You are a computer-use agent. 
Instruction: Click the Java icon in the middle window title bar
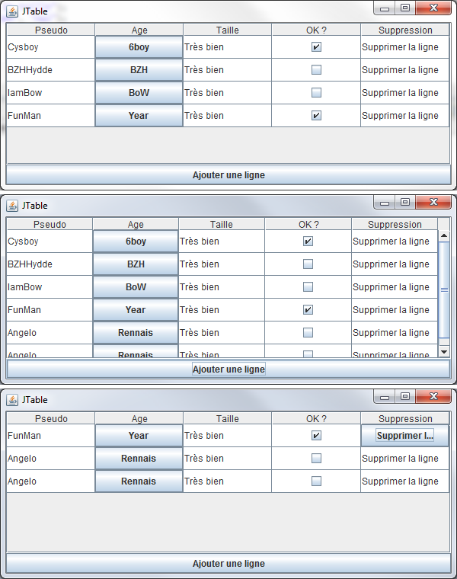click(12, 206)
